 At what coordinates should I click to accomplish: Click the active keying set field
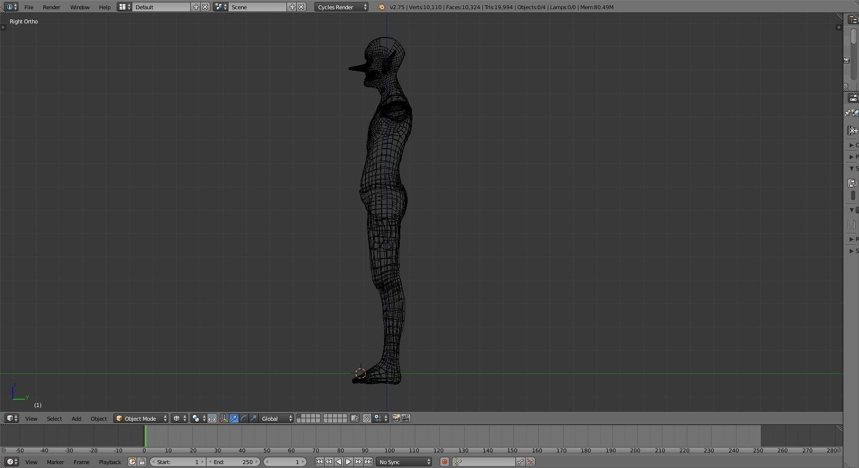coord(484,462)
